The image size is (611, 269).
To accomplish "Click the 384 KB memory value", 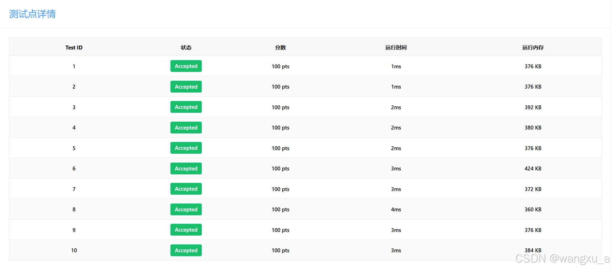I will (x=533, y=250).
